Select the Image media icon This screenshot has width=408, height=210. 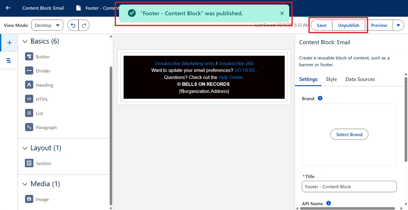click(29, 199)
